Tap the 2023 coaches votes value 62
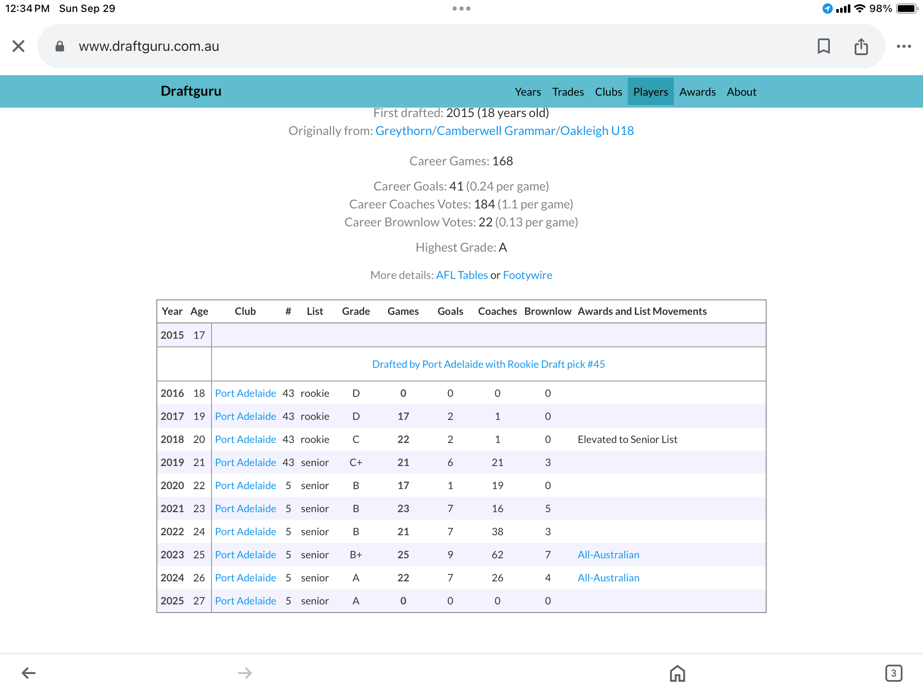The height and width of the screenshot is (692, 923). 497,554
